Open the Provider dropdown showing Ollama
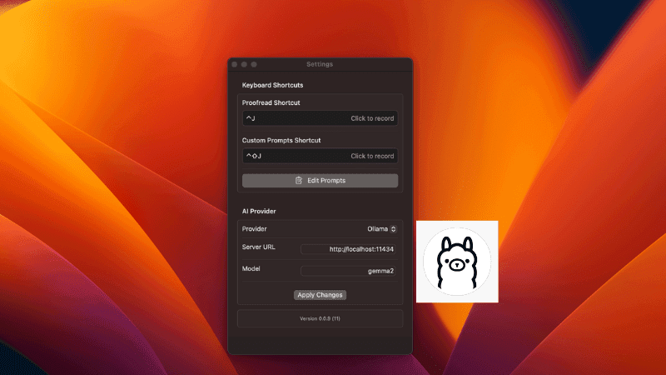 click(x=381, y=228)
